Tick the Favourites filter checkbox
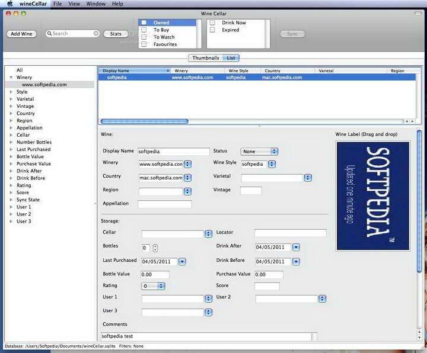Viewport: 427px width, 353px height. tap(144, 44)
